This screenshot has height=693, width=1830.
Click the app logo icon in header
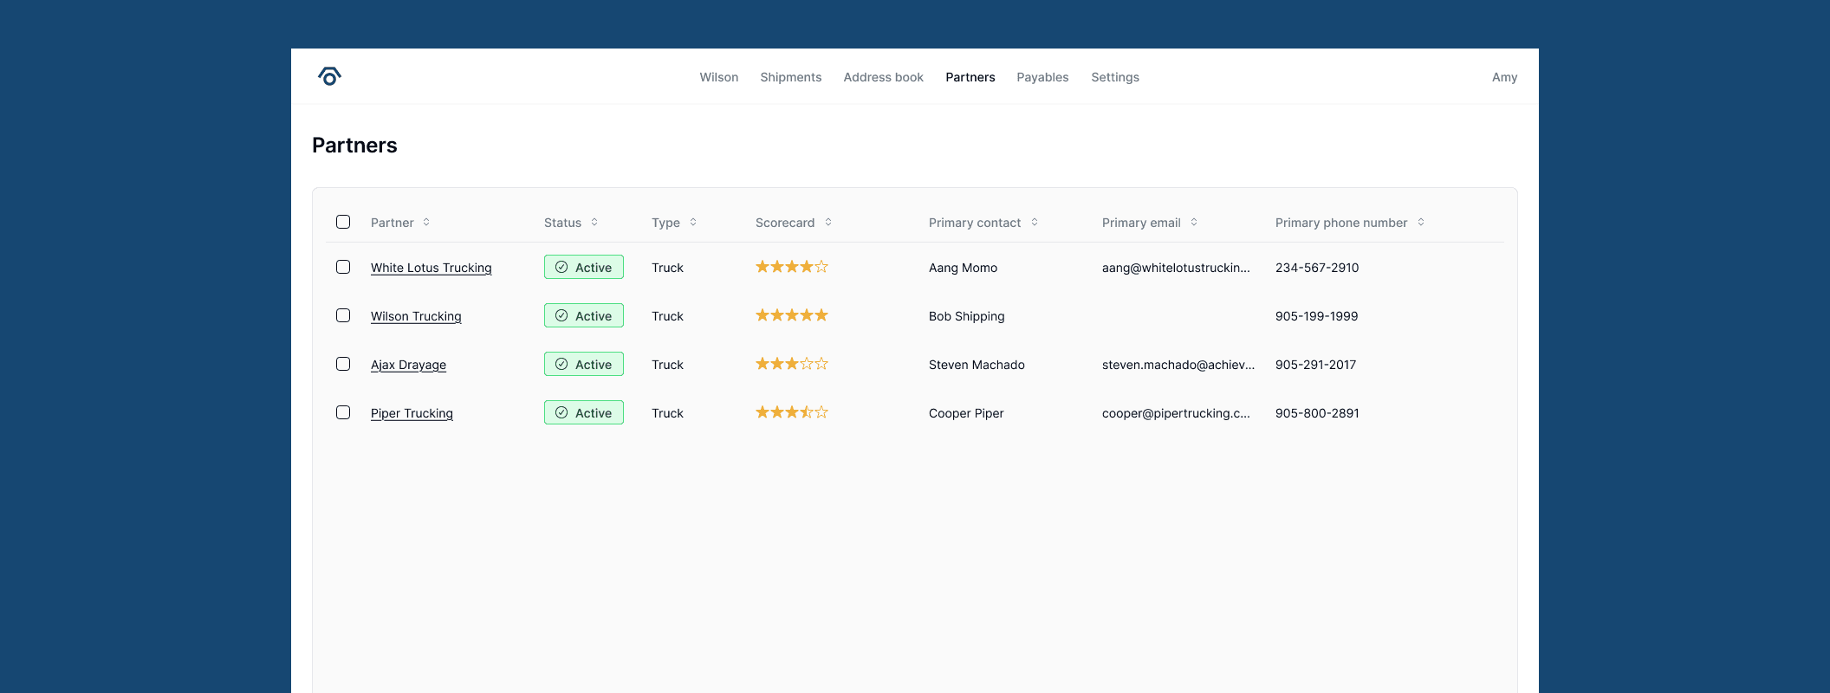pyautogui.click(x=329, y=76)
